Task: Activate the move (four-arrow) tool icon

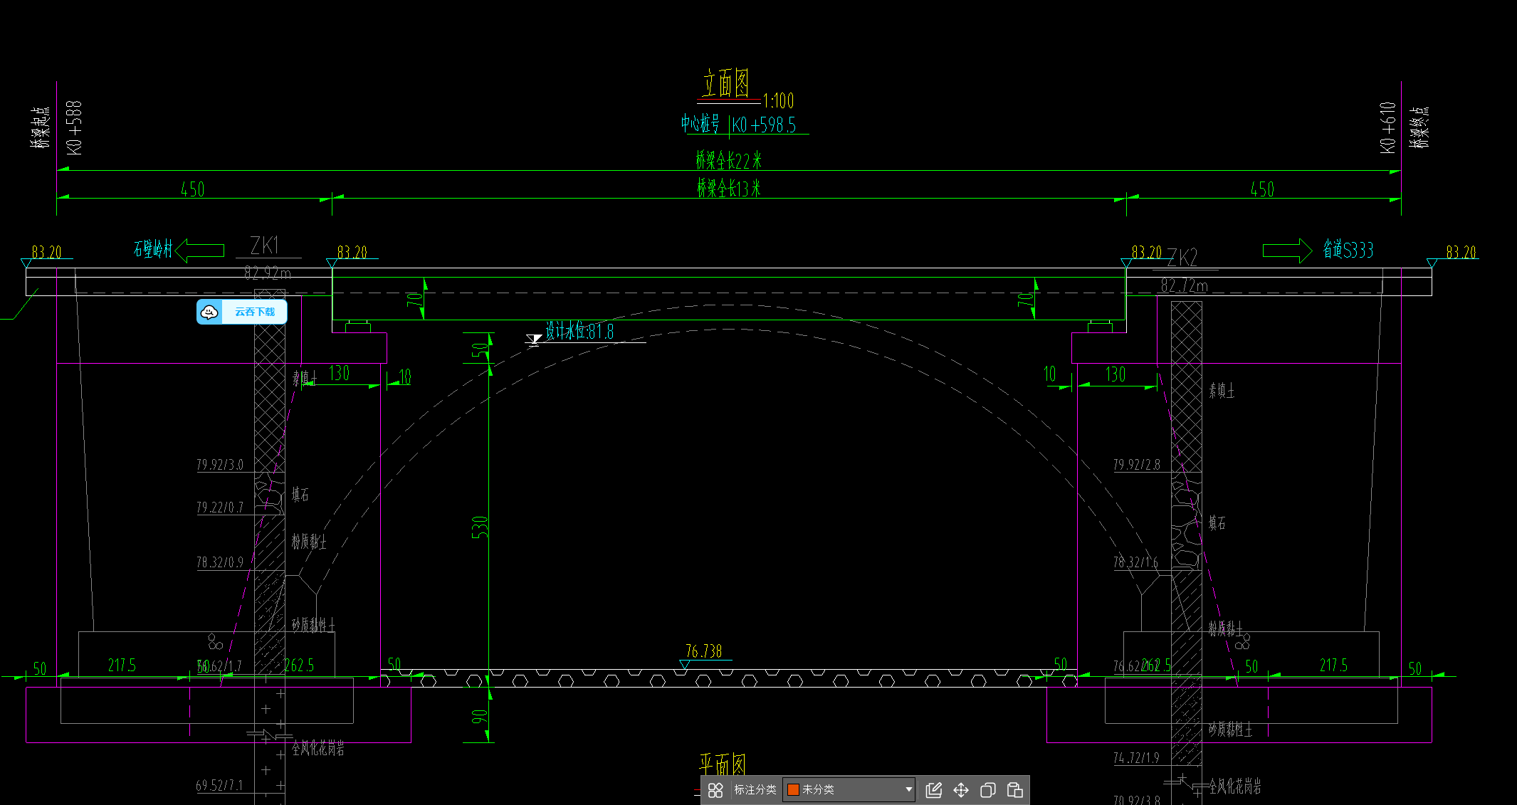Action: [961, 790]
